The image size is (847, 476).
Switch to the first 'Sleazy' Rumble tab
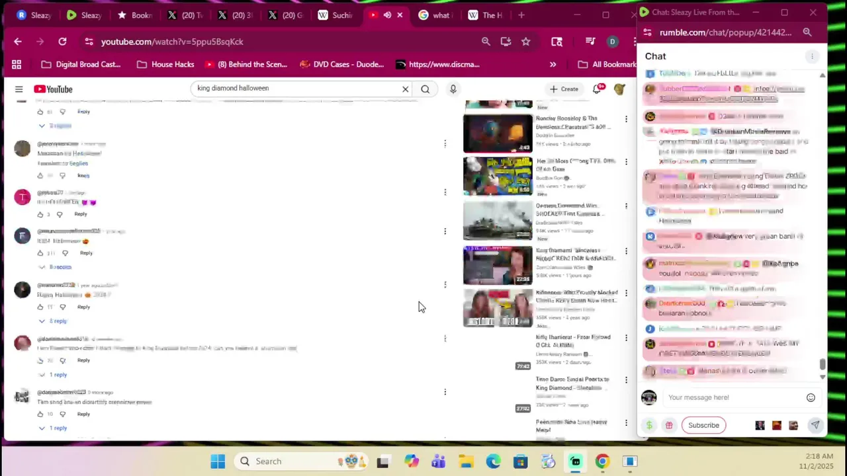click(x=34, y=15)
